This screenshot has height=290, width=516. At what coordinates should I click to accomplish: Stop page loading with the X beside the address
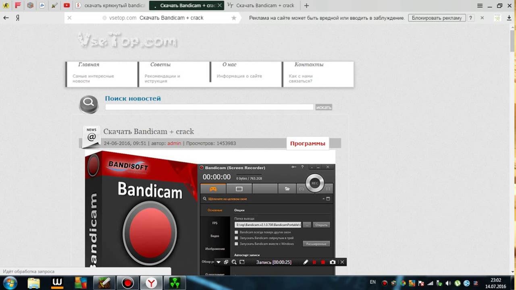click(69, 18)
